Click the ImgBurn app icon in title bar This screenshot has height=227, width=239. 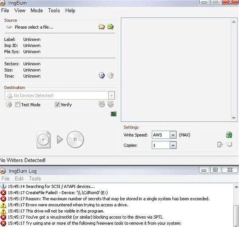coord(3,3)
